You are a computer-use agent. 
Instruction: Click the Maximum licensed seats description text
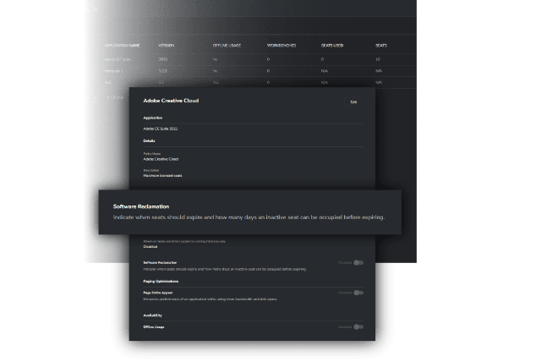coord(162,176)
